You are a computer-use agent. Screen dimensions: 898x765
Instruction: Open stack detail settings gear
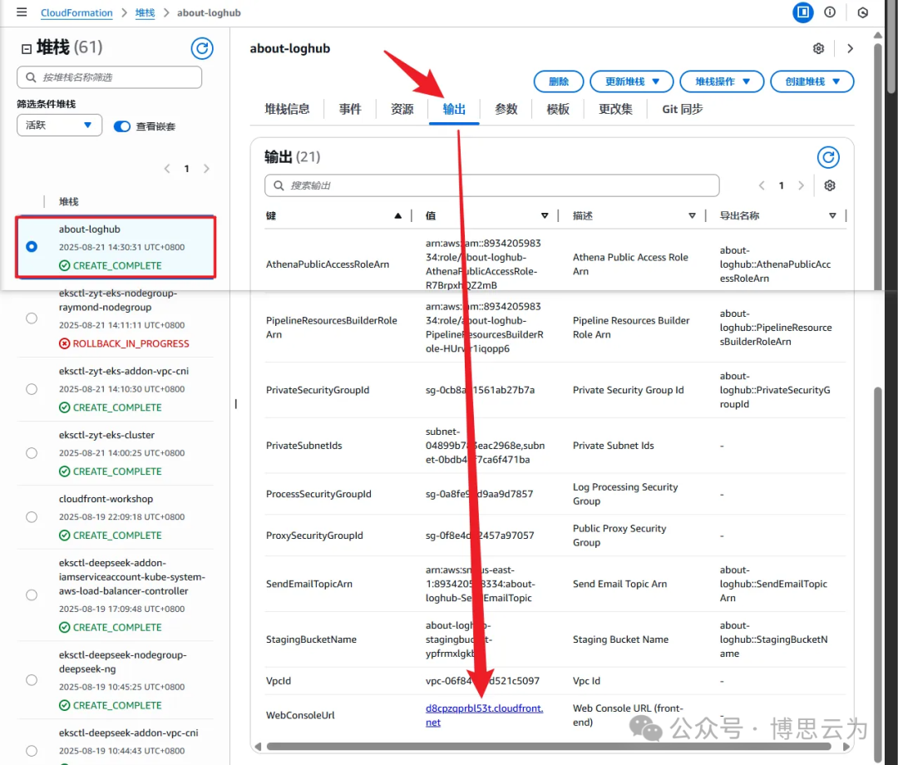[818, 49]
